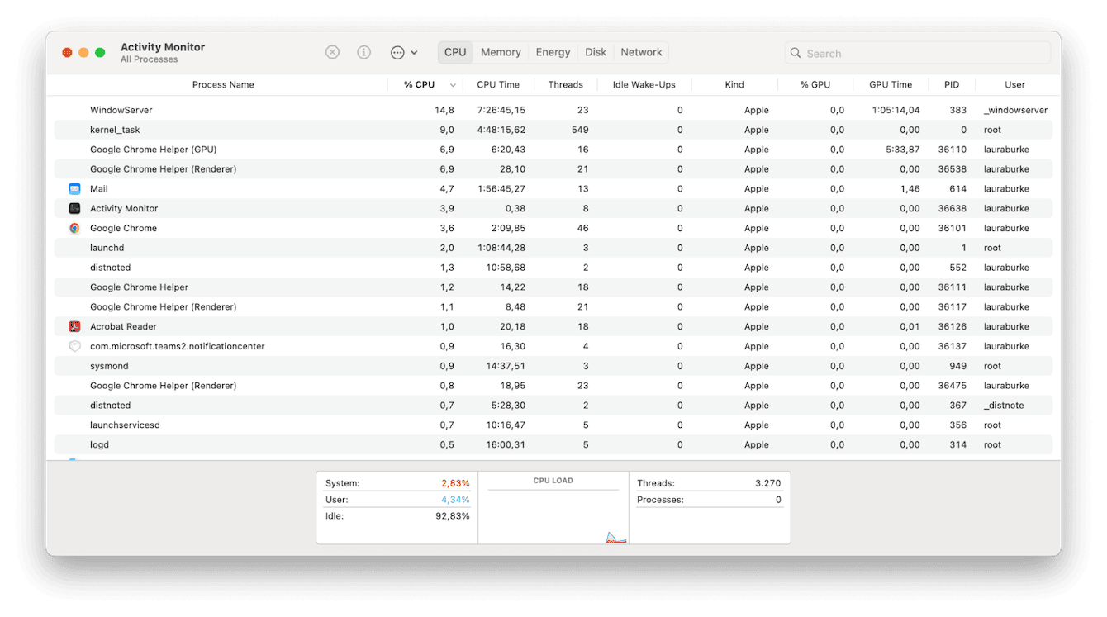Click the Activity Monitor process icon
The height and width of the screenshot is (617, 1107).
click(x=74, y=208)
